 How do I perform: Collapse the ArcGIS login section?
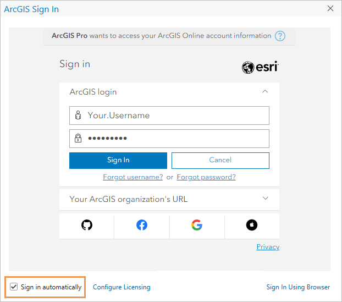coord(265,92)
